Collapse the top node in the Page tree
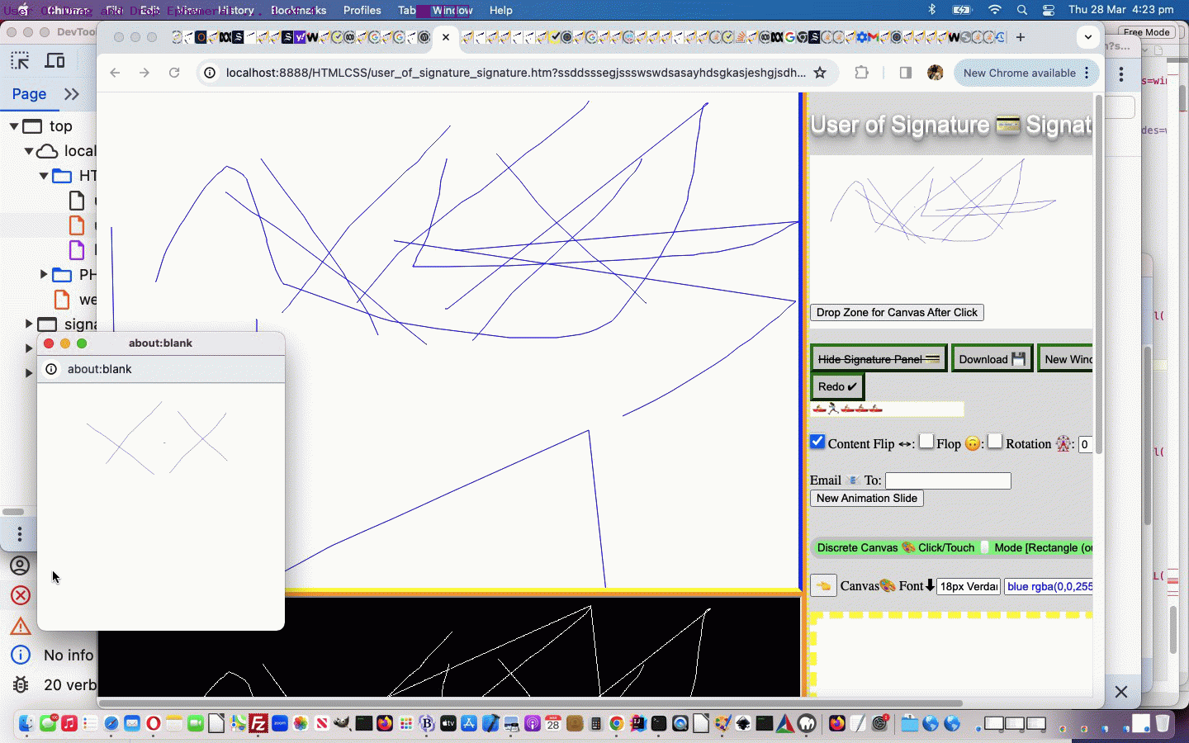 (x=14, y=125)
